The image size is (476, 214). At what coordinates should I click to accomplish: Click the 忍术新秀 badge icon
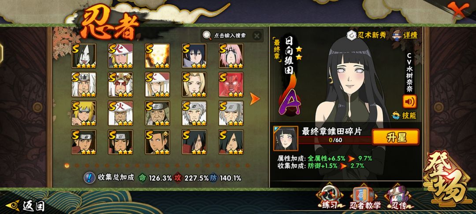coord(351,35)
